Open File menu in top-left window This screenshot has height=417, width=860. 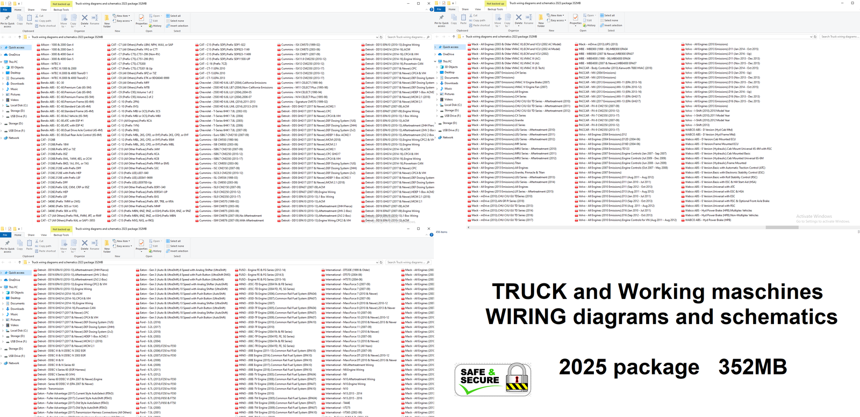click(5, 10)
